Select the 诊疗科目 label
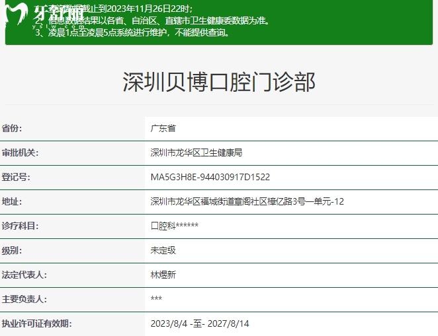The width and height of the screenshot is (438, 336). (x=20, y=226)
